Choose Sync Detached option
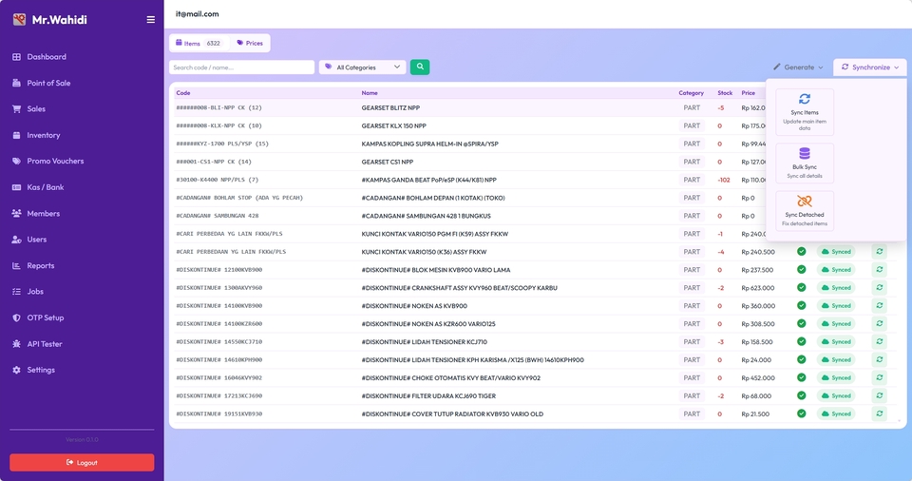This screenshot has width=912, height=481. [x=805, y=211]
